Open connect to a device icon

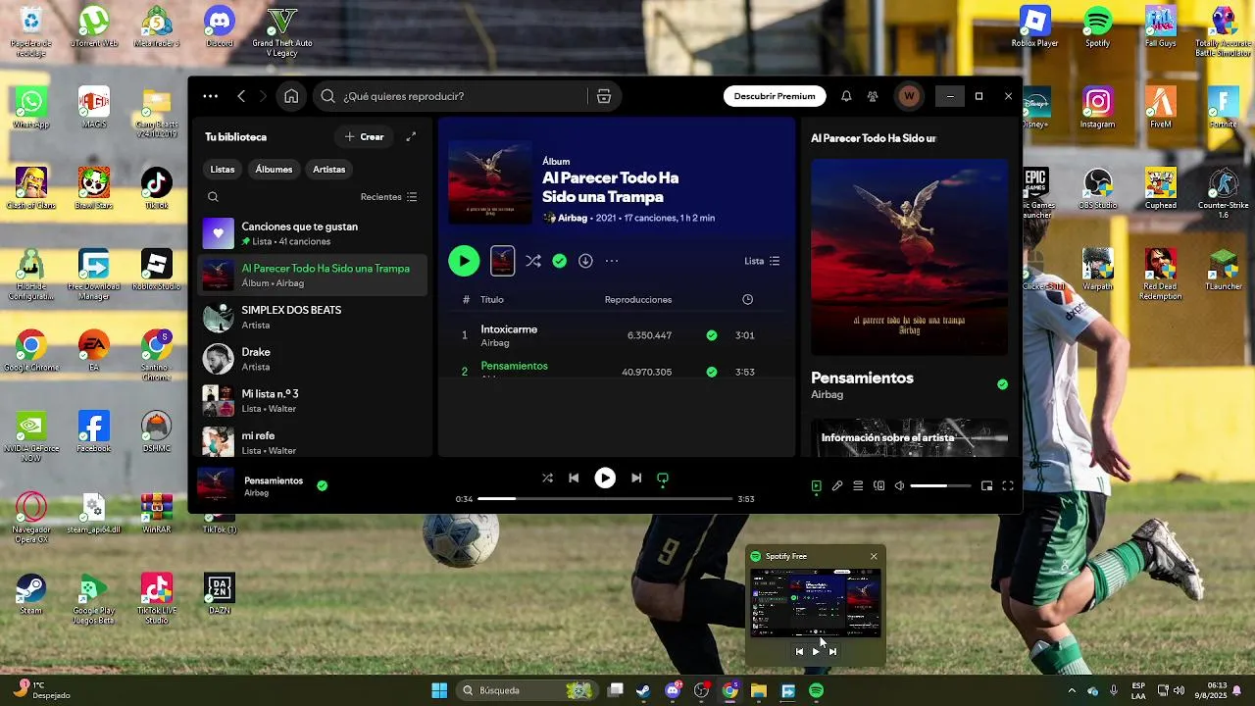coord(878,485)
